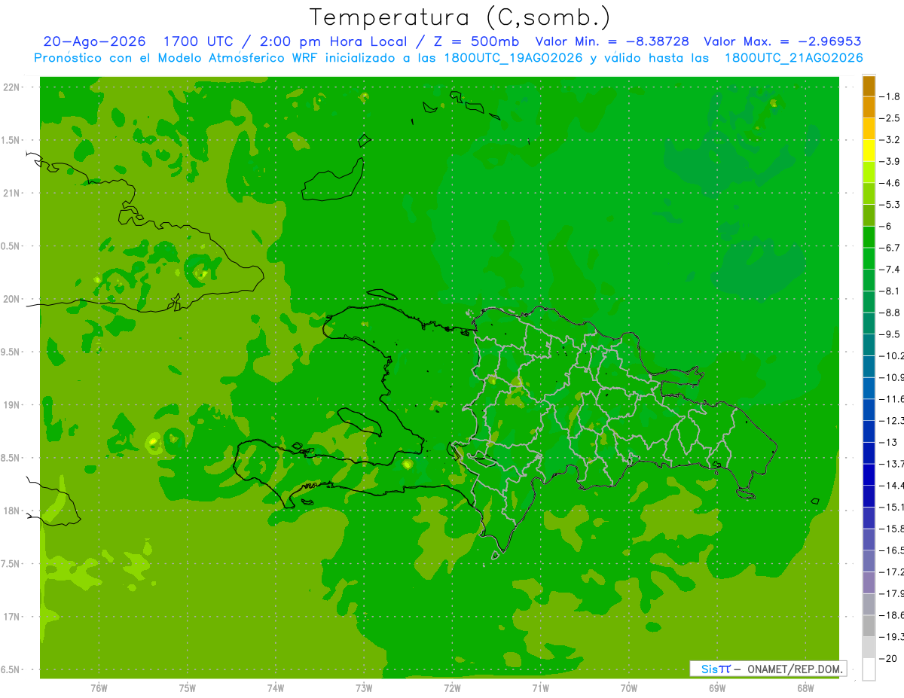This screenshot has height=698, width=904.
Task: Pick the yellow swatch between -3.2 and -3.9
Action: pos(869,151)
